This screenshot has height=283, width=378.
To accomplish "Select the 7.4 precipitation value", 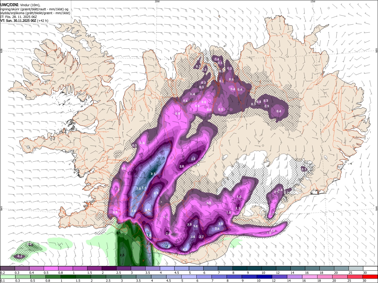I will click(149, 235).
